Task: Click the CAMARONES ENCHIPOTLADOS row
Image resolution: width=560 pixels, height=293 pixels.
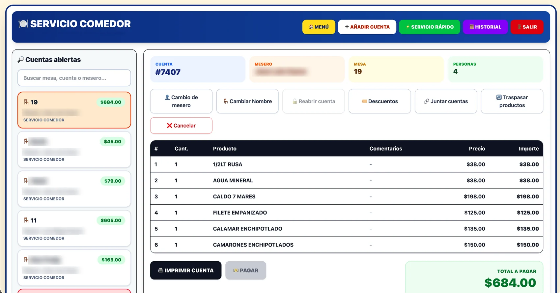Action: click(x=347, y=245)
